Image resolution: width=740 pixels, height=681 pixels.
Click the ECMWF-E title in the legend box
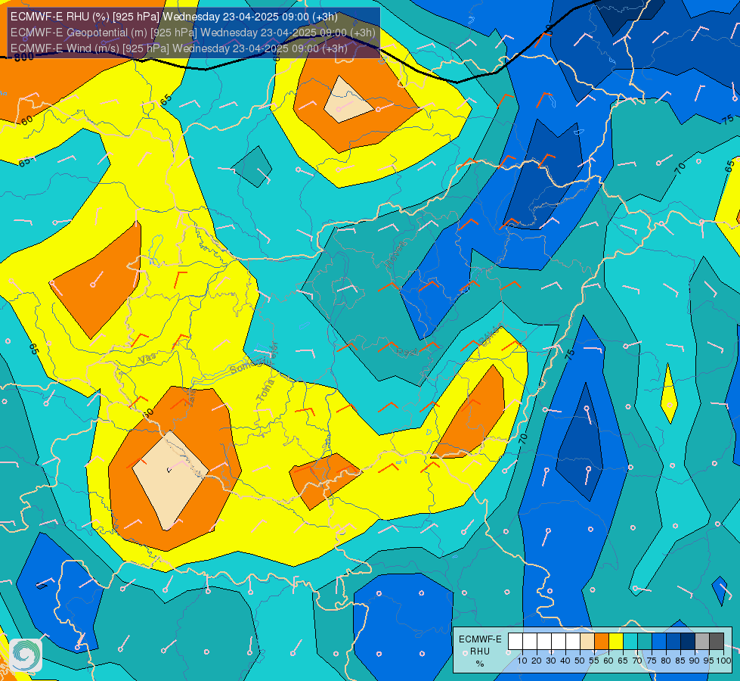[x=480, y=639]
